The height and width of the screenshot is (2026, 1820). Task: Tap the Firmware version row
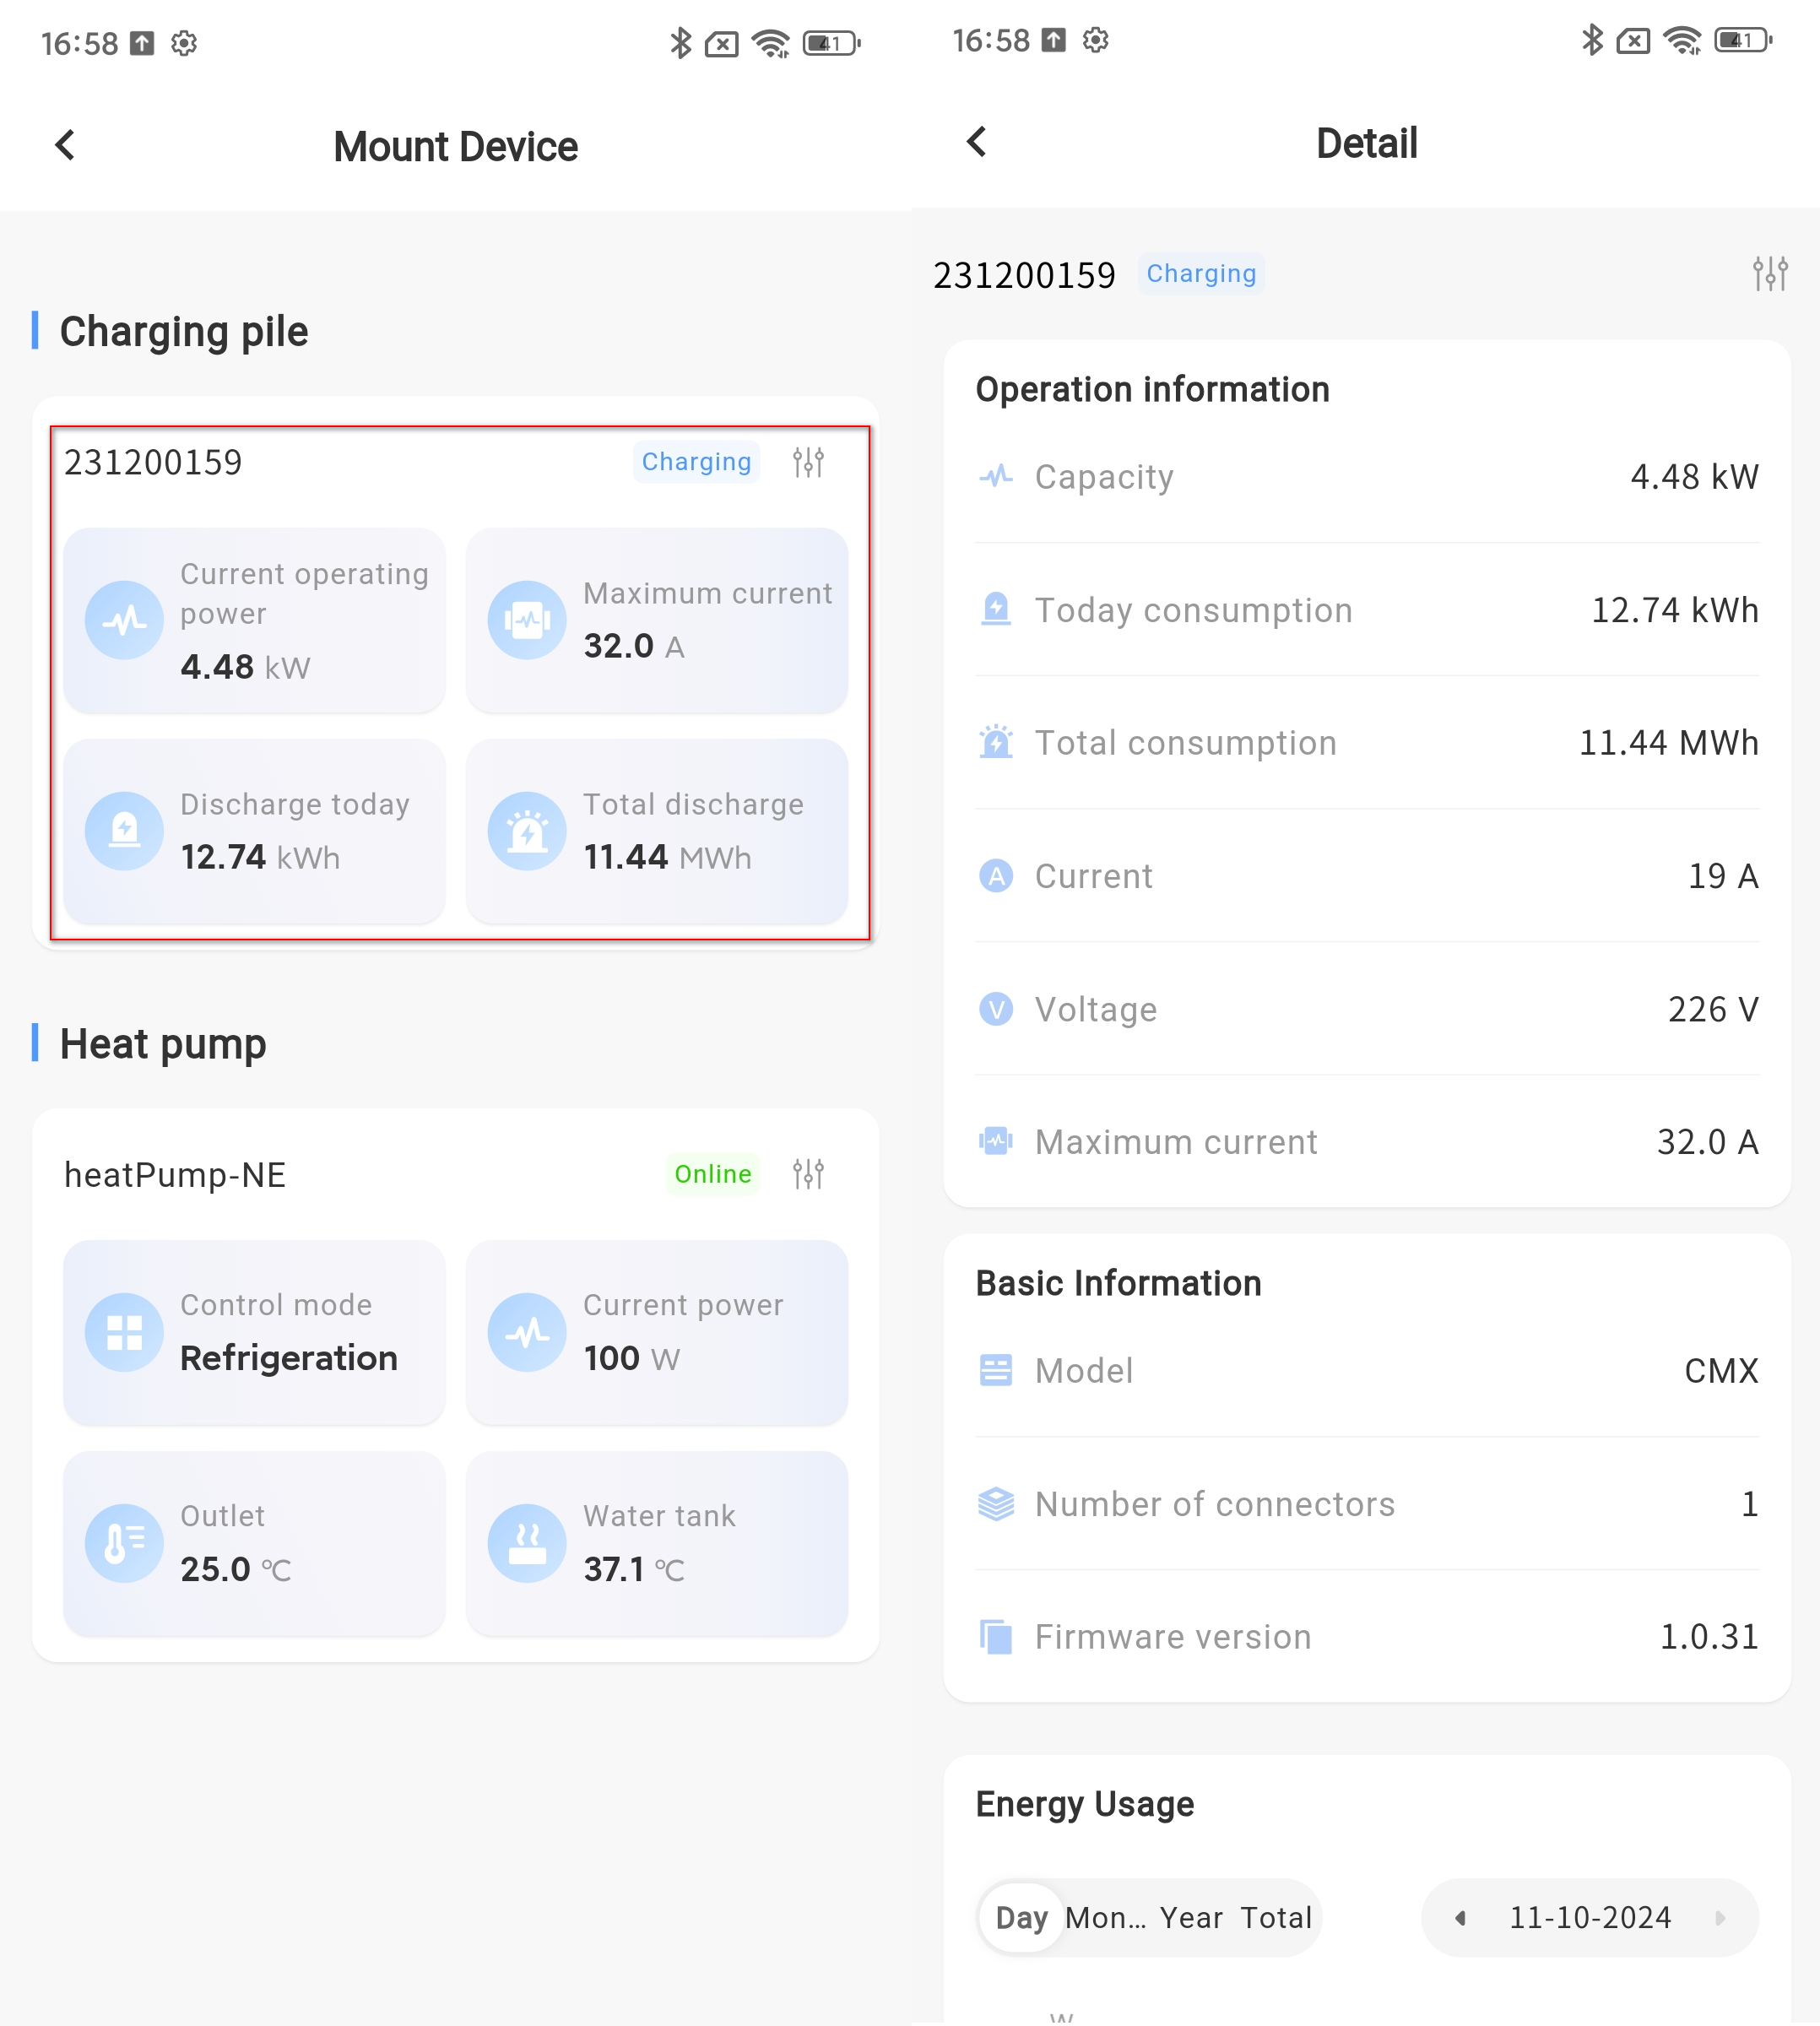[1366, 1637]
